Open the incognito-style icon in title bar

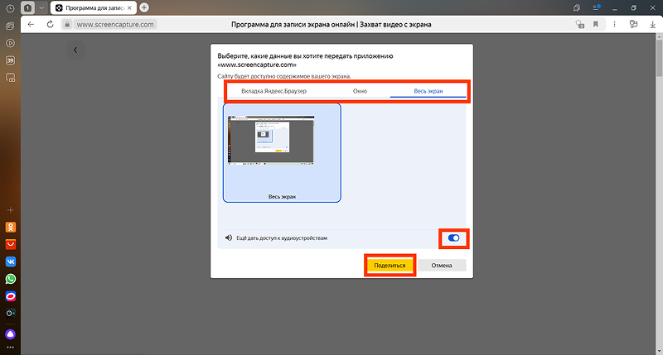click(577, 8)
